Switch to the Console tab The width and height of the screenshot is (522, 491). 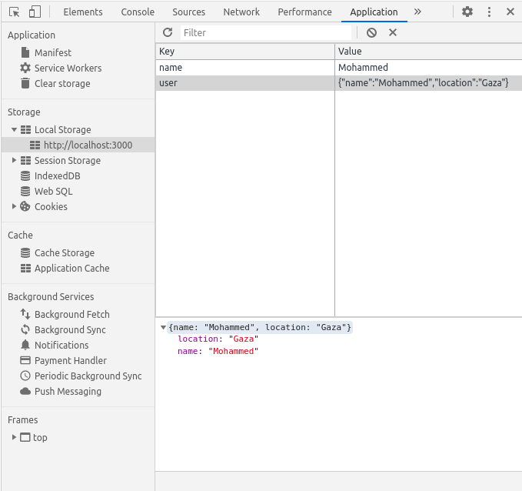[x=138, y=12]
